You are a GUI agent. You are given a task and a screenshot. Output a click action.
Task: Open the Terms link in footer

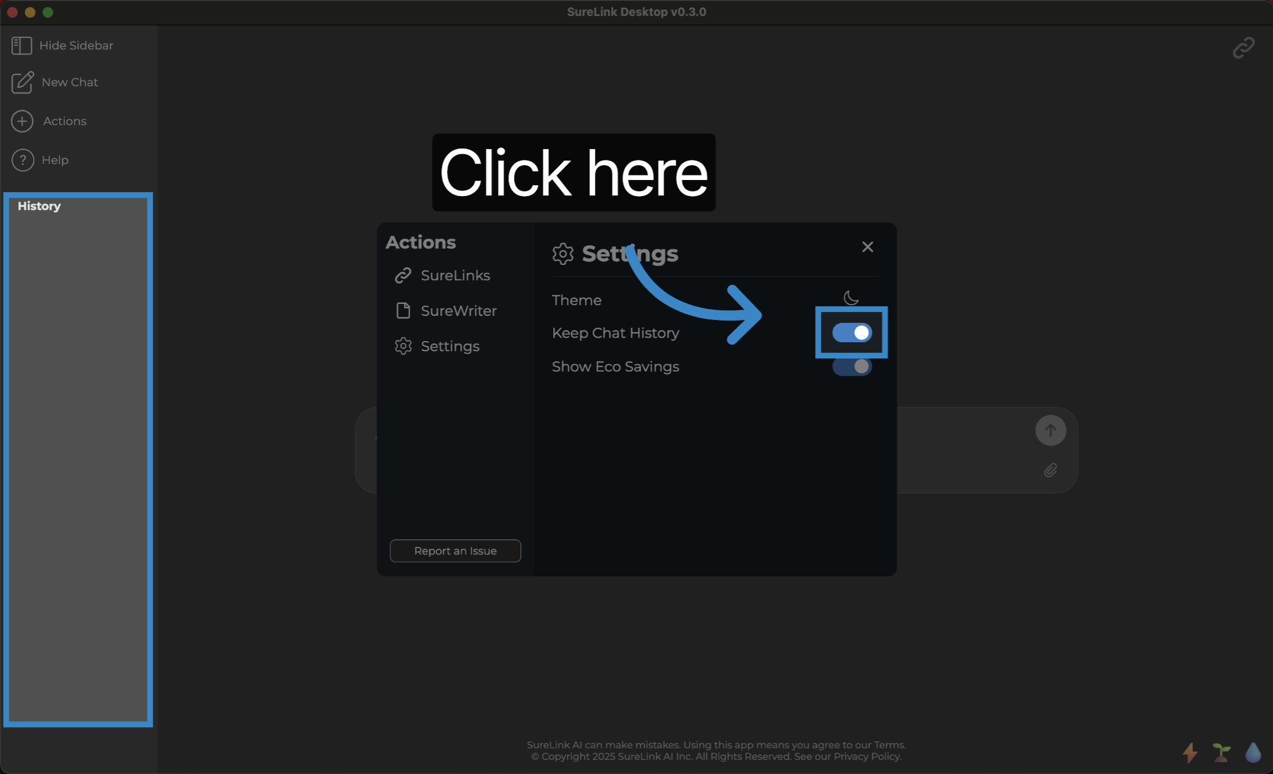888,745
